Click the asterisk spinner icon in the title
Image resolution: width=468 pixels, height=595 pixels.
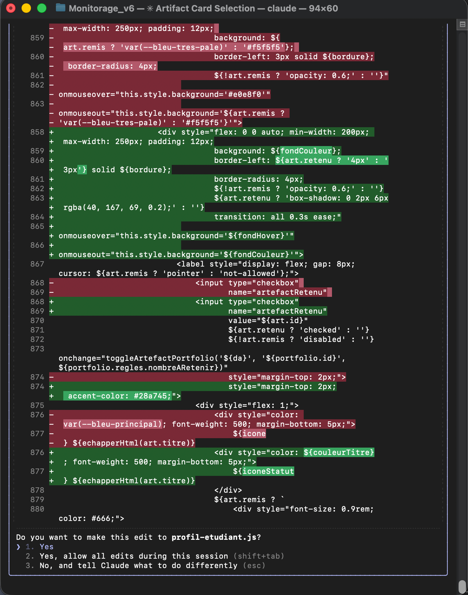(x=150, y=8)
